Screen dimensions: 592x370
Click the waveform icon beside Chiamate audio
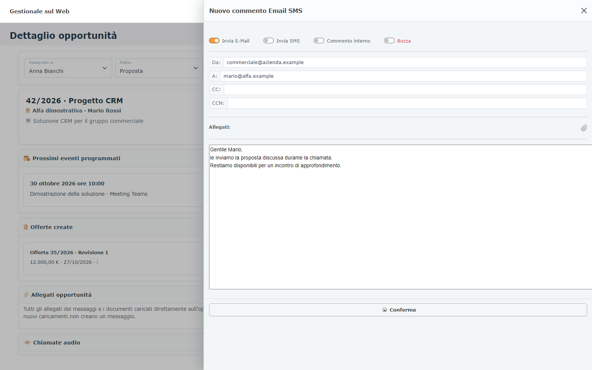coord(27,343)
